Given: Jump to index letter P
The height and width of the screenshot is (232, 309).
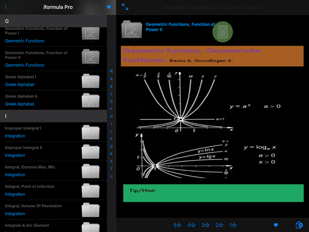Looking at the screenshot, I should click(x=111, y=139).
